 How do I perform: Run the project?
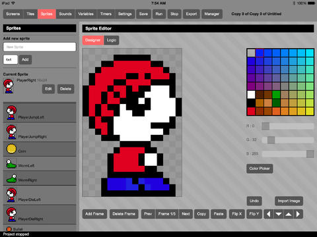click(159, 14)
